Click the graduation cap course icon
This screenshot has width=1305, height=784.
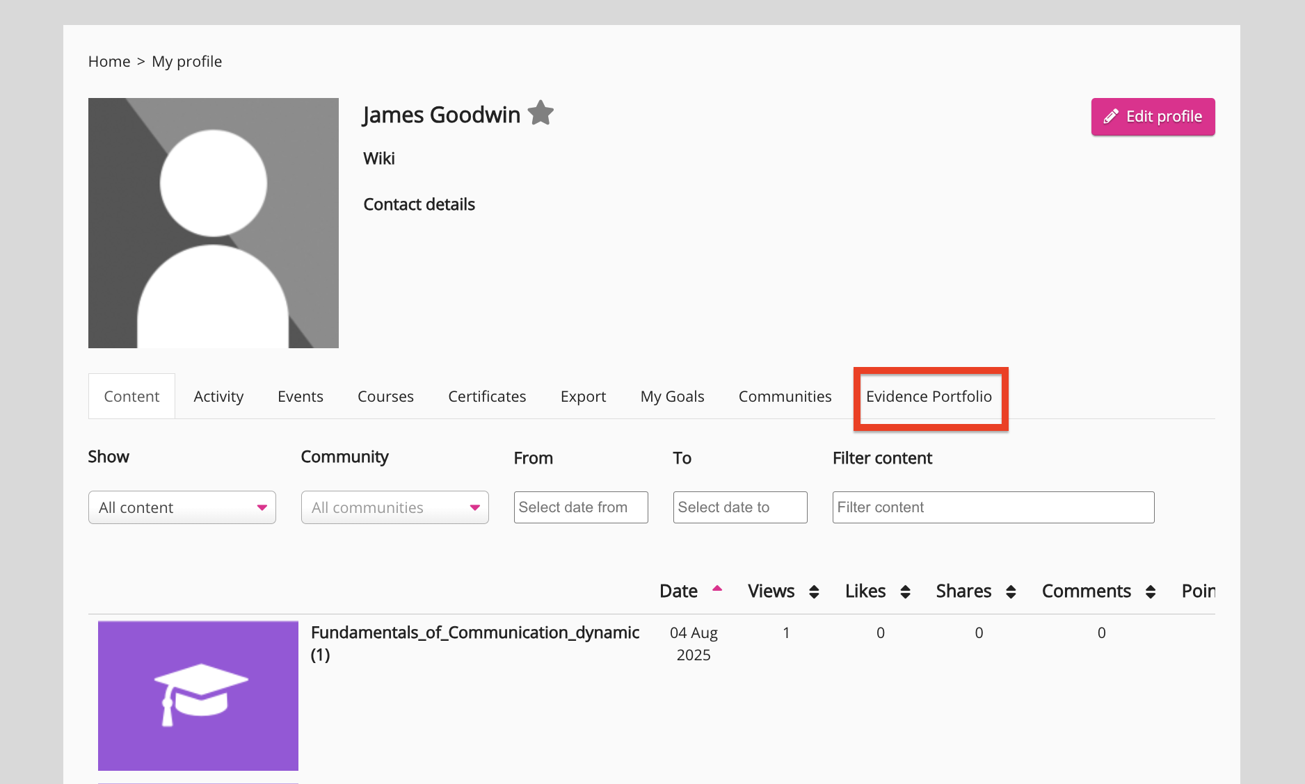coord(198,695)
